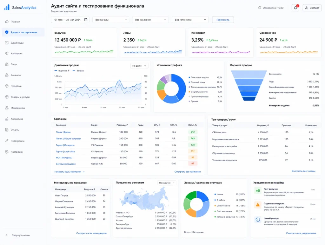Open Смотреть все кампании link

187,172
